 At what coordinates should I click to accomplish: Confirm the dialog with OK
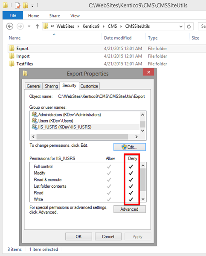pyautogui.click(x=78, y=236)
